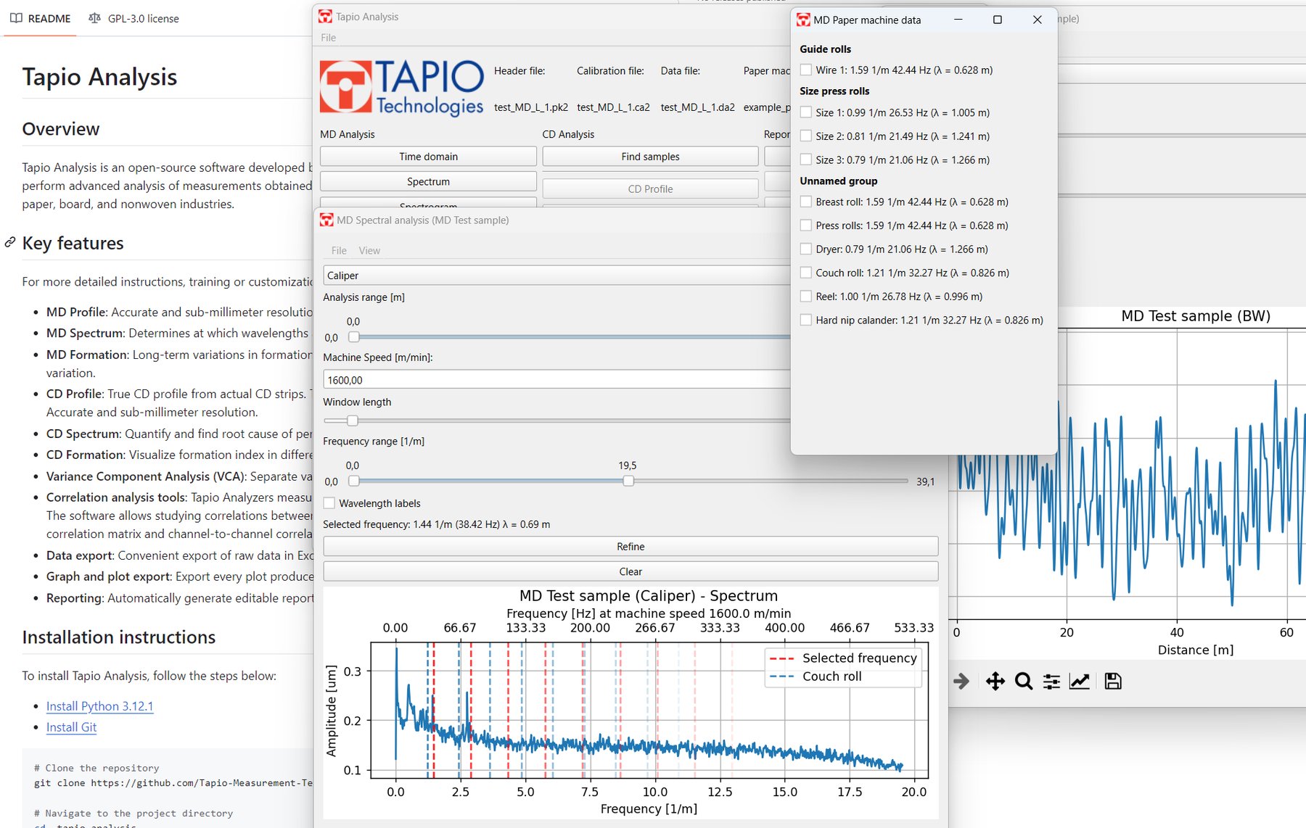
Task: Check the Dryer checkbox
Action: 806,249
